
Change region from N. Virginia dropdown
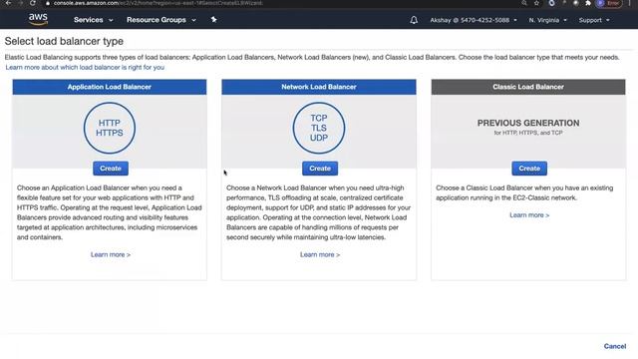pyautogui.click(x=547, y=20)
